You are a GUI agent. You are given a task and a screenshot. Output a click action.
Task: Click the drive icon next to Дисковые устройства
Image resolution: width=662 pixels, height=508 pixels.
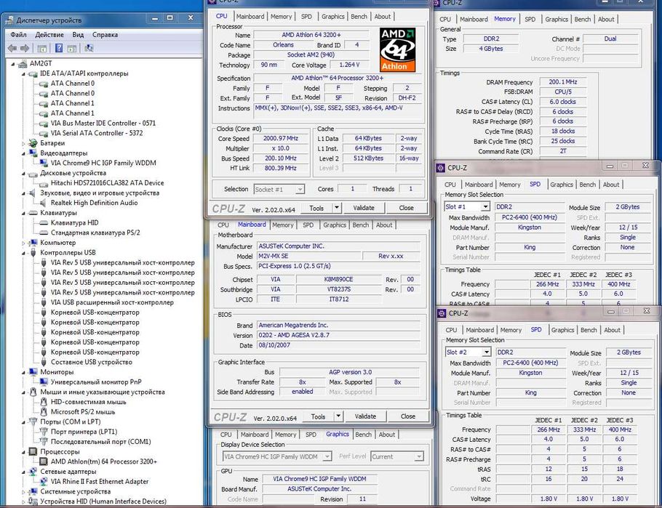coord(33,173)
